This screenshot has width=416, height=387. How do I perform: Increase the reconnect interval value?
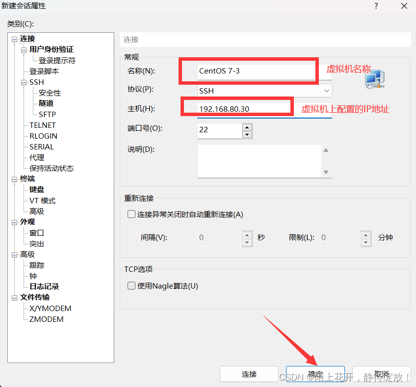click(247, 235)
